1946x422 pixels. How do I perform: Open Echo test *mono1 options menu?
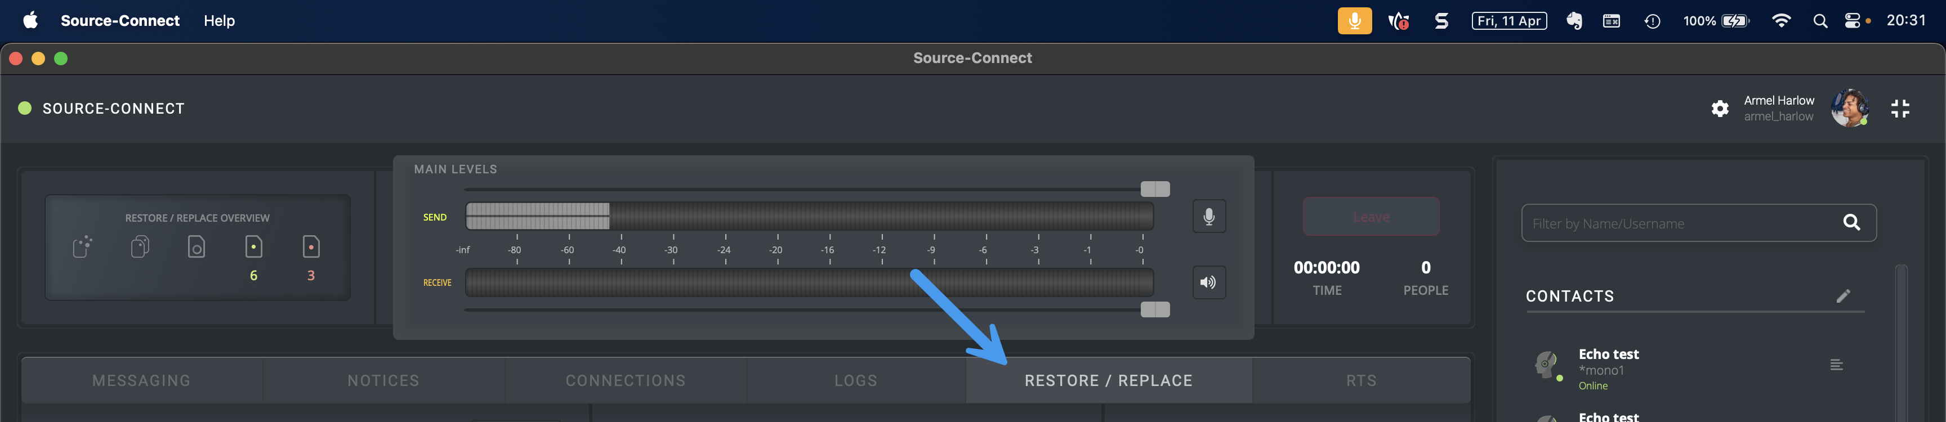pos(1836,365)
